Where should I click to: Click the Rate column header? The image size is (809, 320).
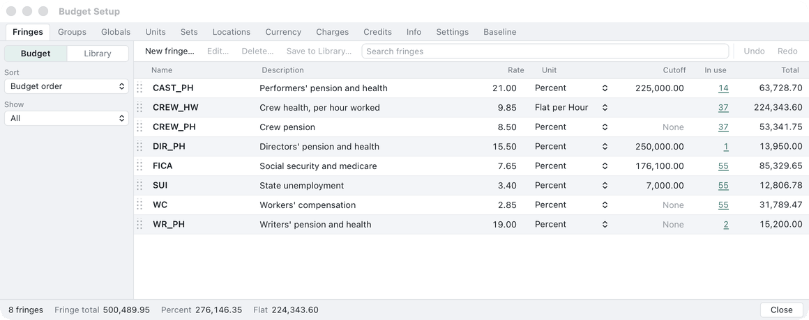click(x=515, y=70)
